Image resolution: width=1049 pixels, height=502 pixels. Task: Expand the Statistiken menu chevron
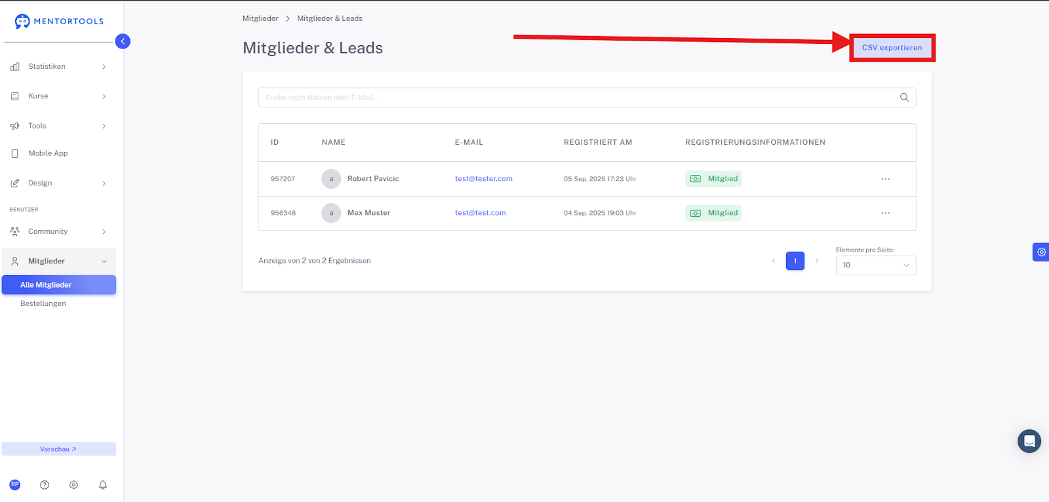pyautogui.click(x=104, y=67)
